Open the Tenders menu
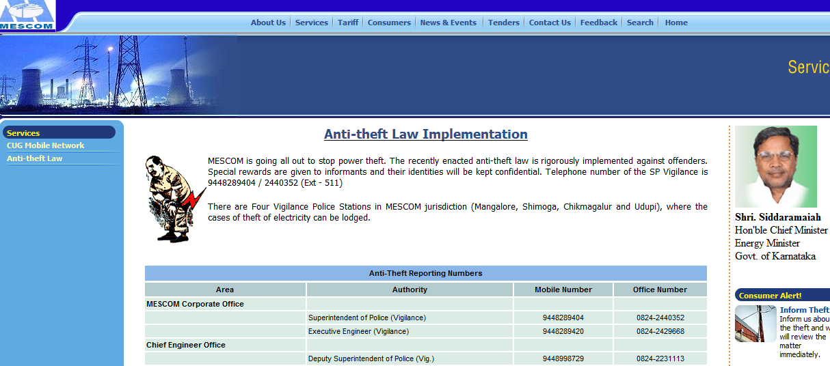This screenshot has width=830, height=366. [504, 23]
